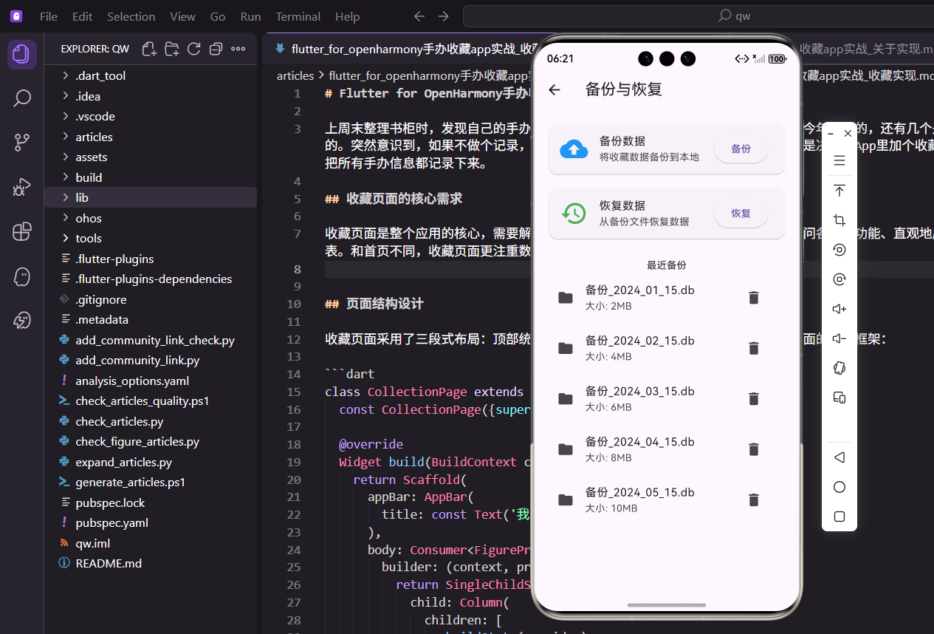Open analysis_options.yaml file
Screen dimensions: 934x634
pos(151,381)
